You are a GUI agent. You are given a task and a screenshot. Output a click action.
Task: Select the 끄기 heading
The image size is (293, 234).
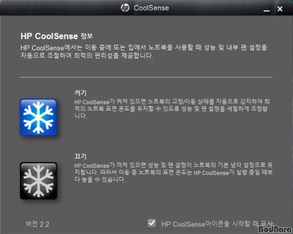[x=81, y=156]
